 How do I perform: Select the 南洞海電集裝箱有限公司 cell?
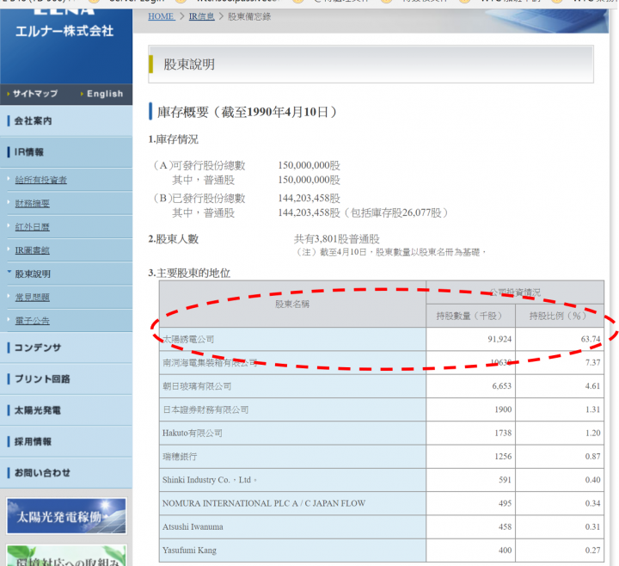292,363
